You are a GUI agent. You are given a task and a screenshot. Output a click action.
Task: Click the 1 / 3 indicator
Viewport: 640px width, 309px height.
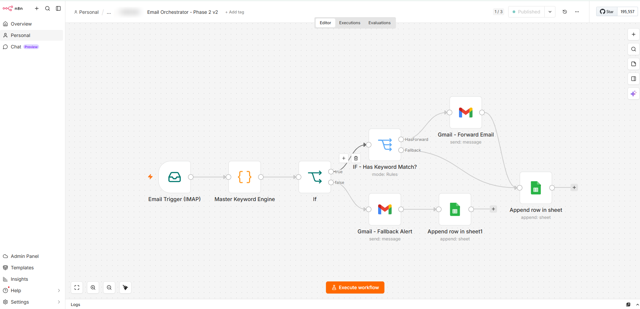click(498, 12)
